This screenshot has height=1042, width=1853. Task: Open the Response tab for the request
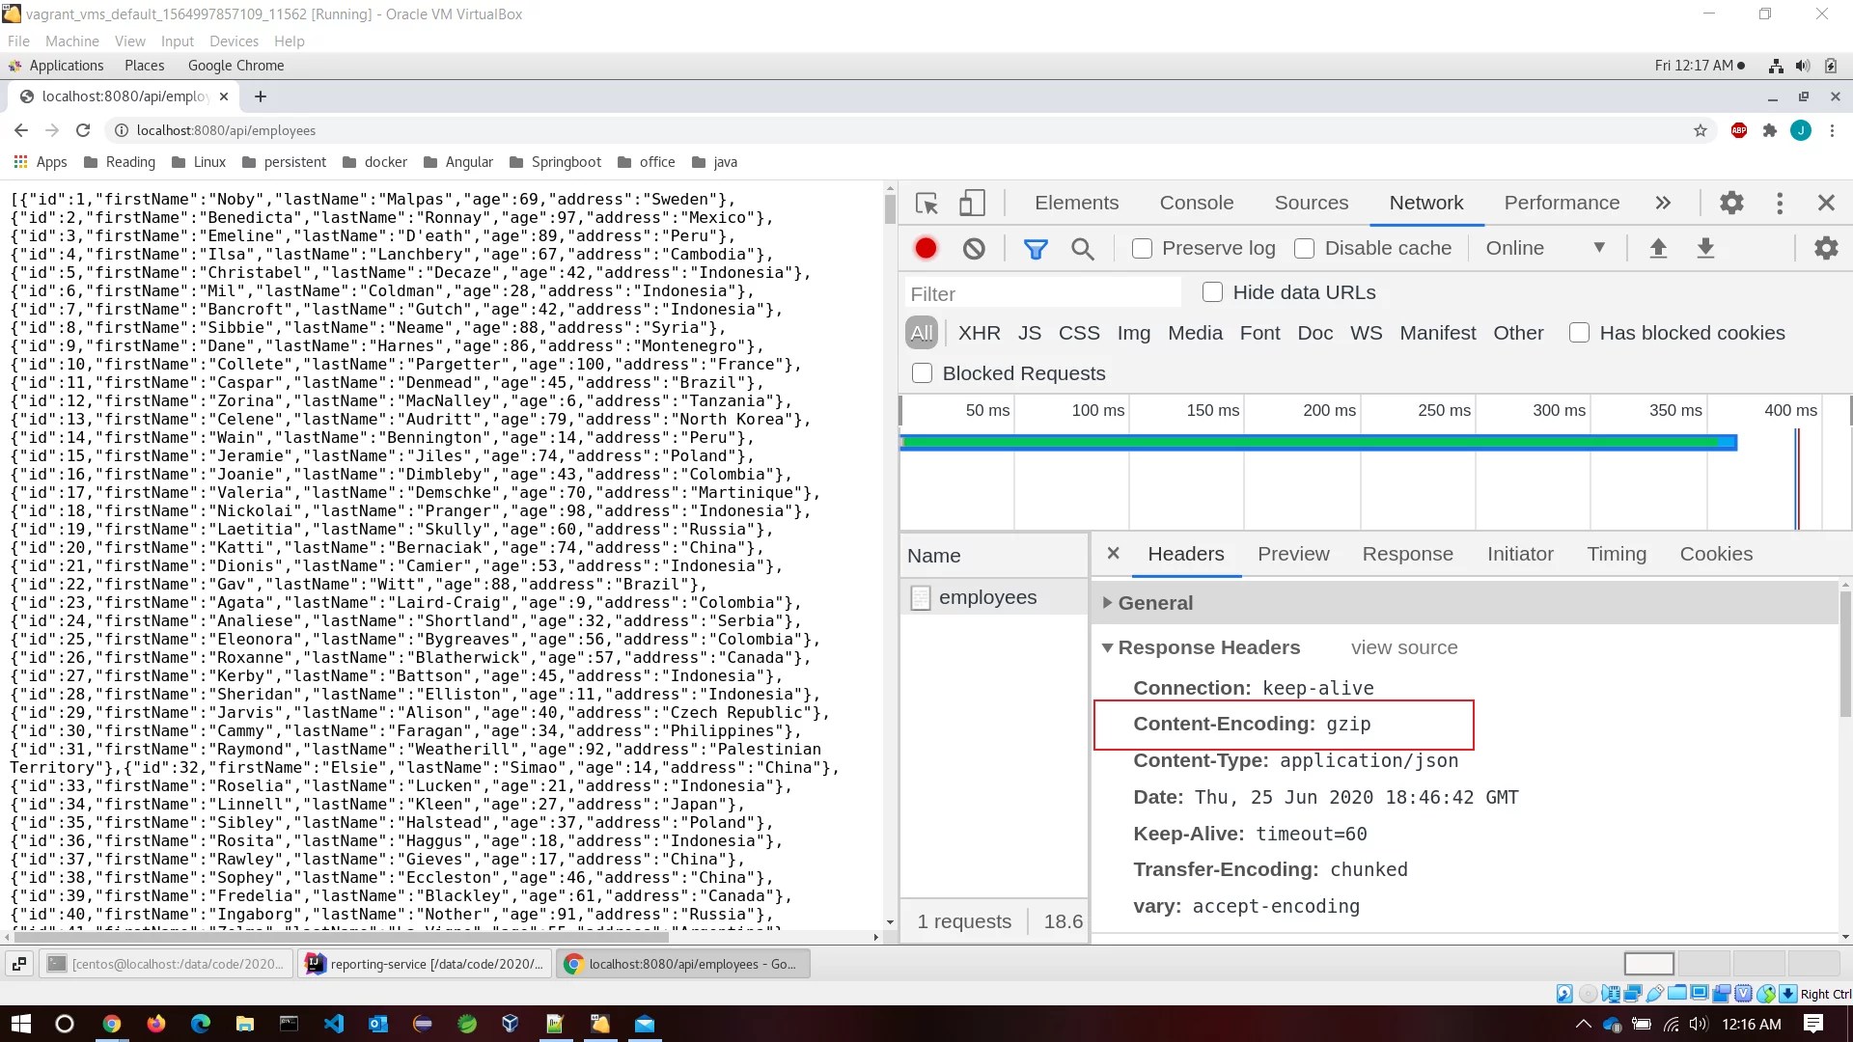tap(1407, 555)
